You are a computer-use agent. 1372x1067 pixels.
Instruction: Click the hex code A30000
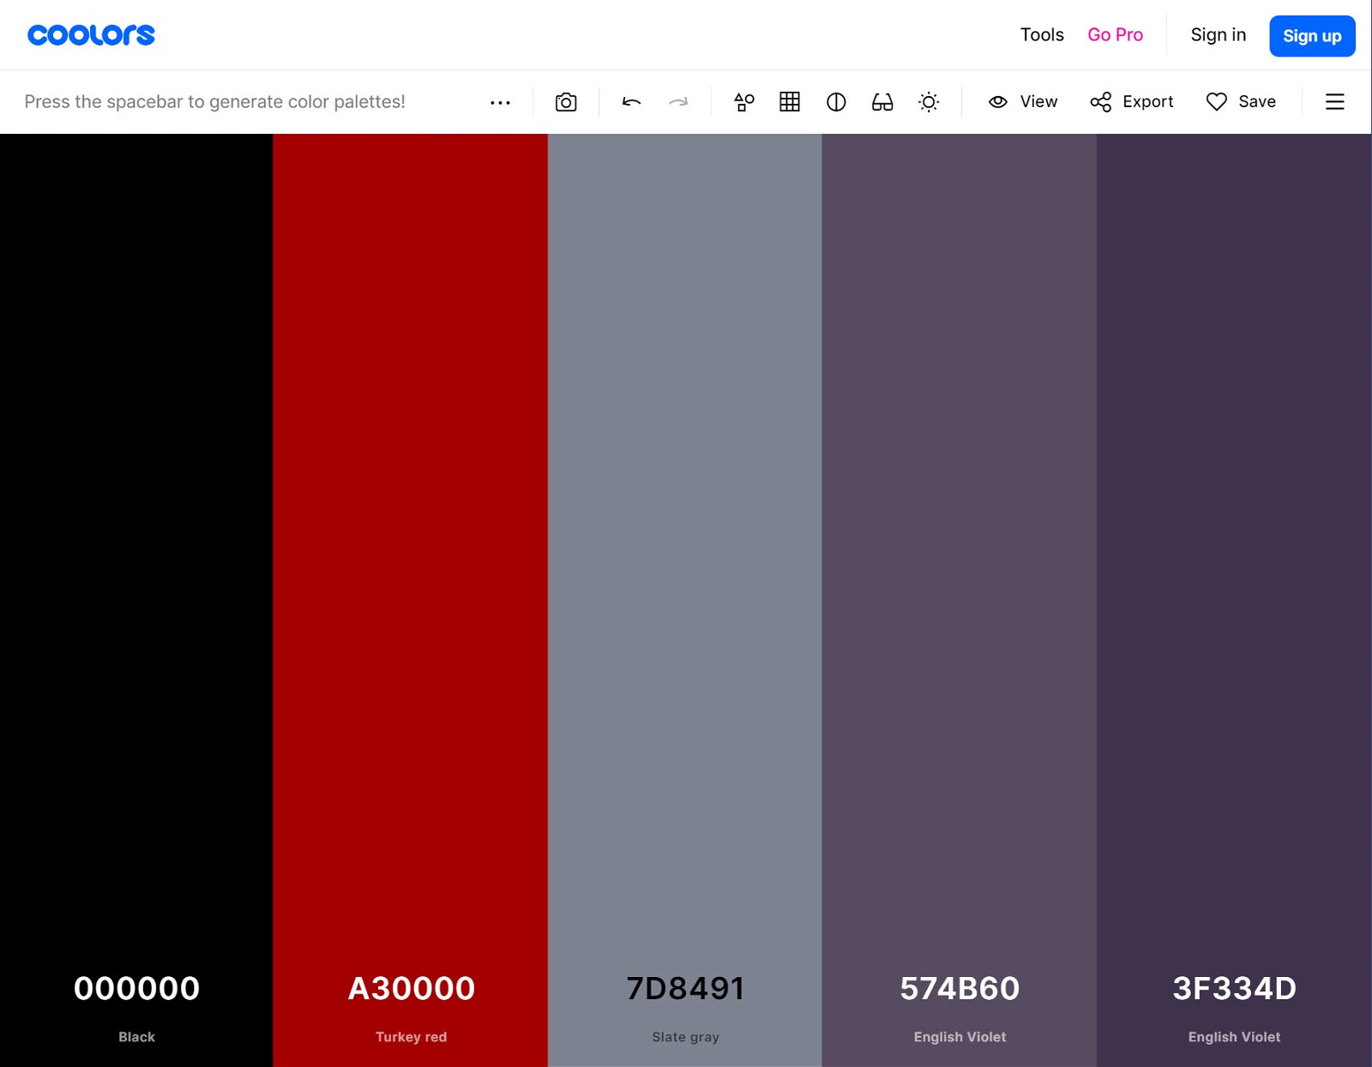(412, 989)
